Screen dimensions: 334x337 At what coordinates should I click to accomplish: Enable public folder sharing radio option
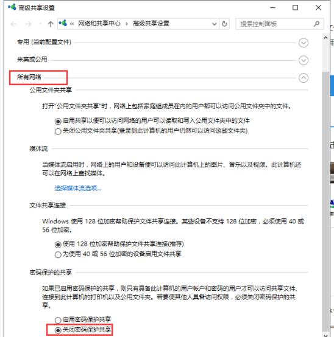tap(58, 121)
